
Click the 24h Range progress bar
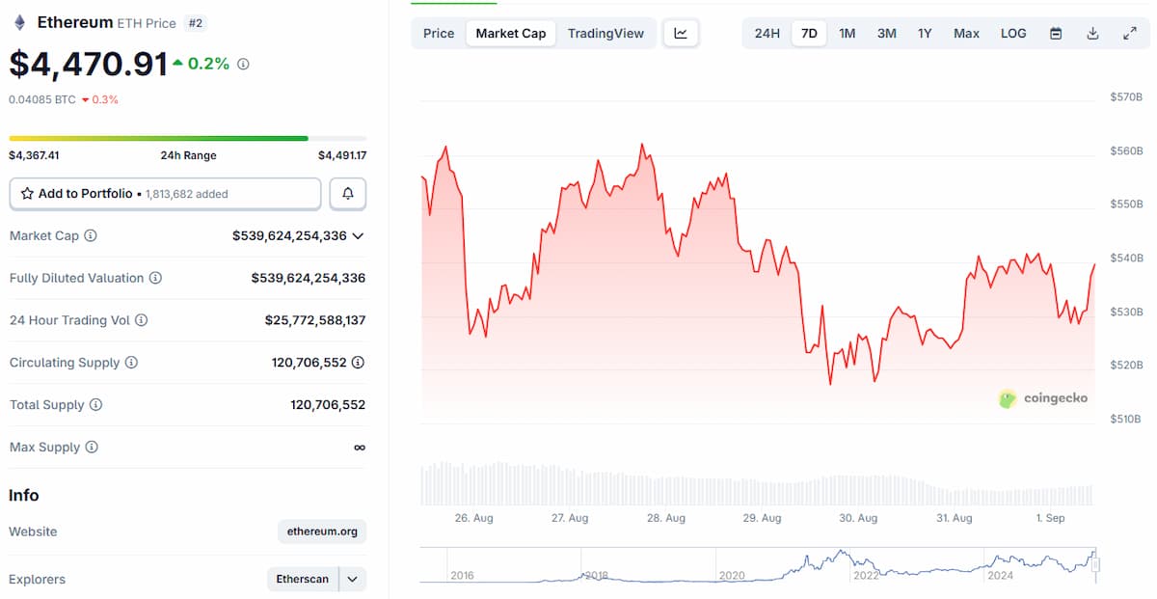tap(188, 138)
